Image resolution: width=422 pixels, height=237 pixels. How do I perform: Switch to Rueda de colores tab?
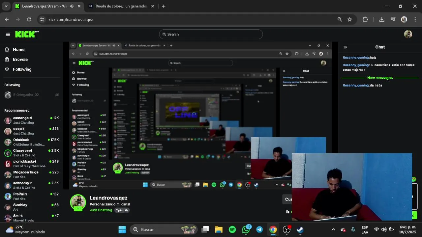(x=121, y=6)
